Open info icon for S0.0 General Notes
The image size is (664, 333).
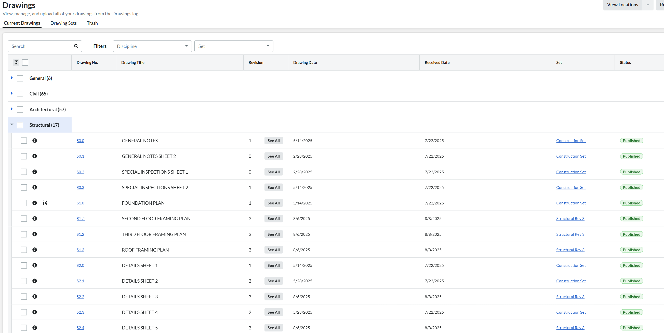click(x=35, y=141)
